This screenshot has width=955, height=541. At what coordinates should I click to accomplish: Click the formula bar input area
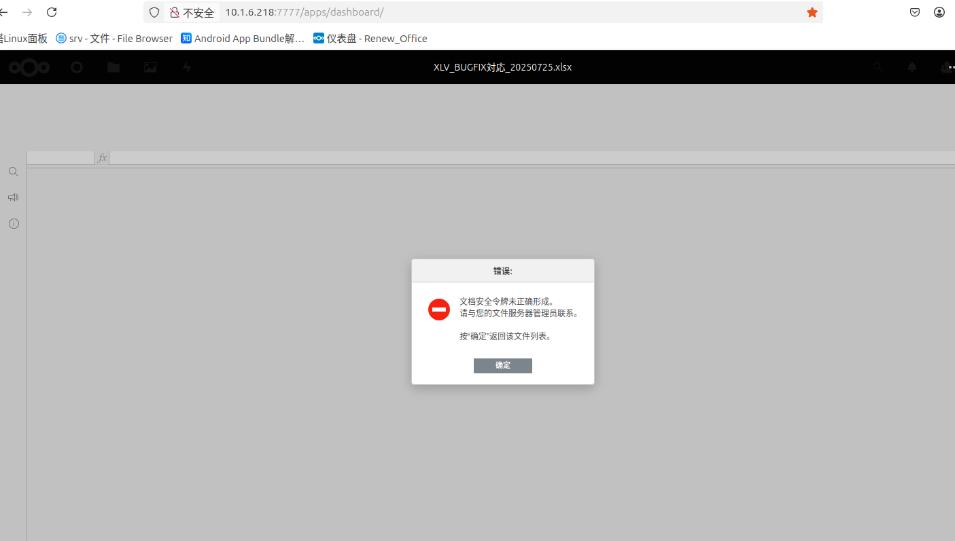530,158
